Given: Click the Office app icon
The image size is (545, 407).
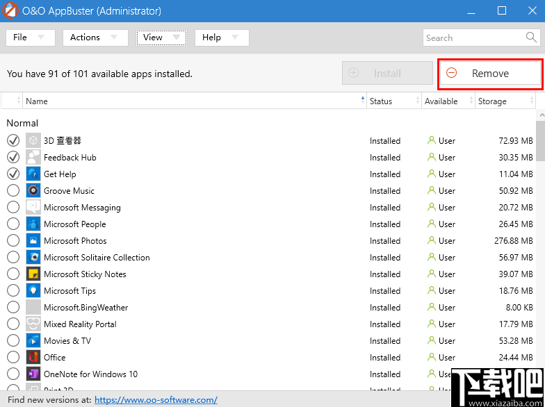Looking at the screenshot, I should click(x=33, y=358).
